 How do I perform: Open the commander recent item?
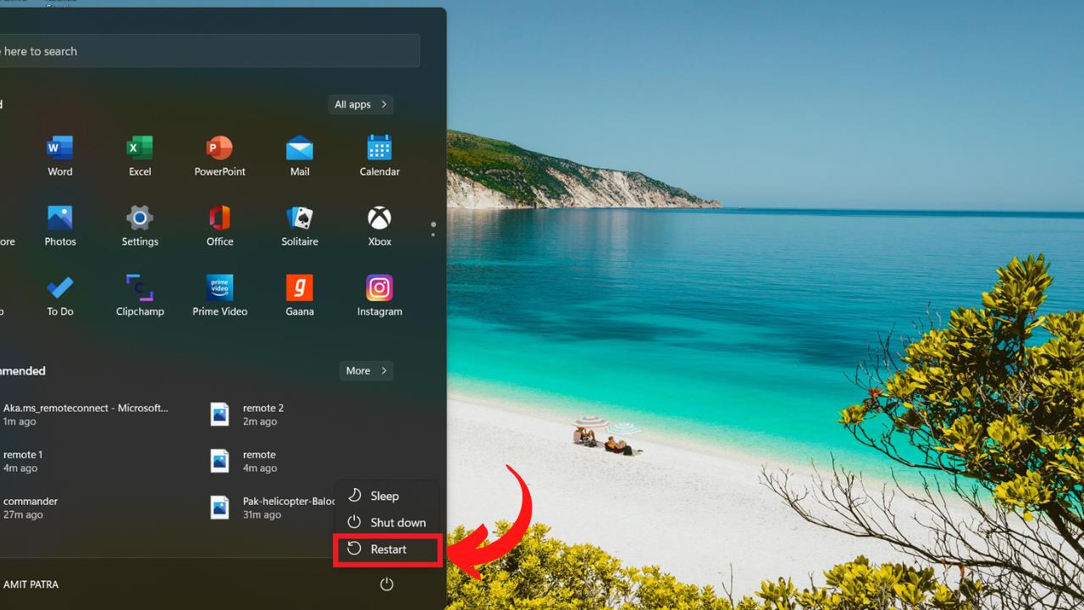(29, 507)
